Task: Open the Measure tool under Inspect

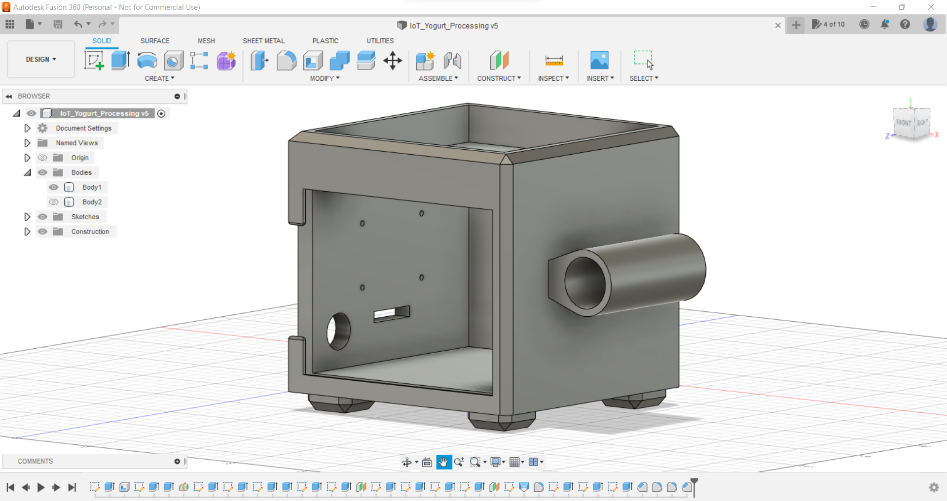Action: 553,60
